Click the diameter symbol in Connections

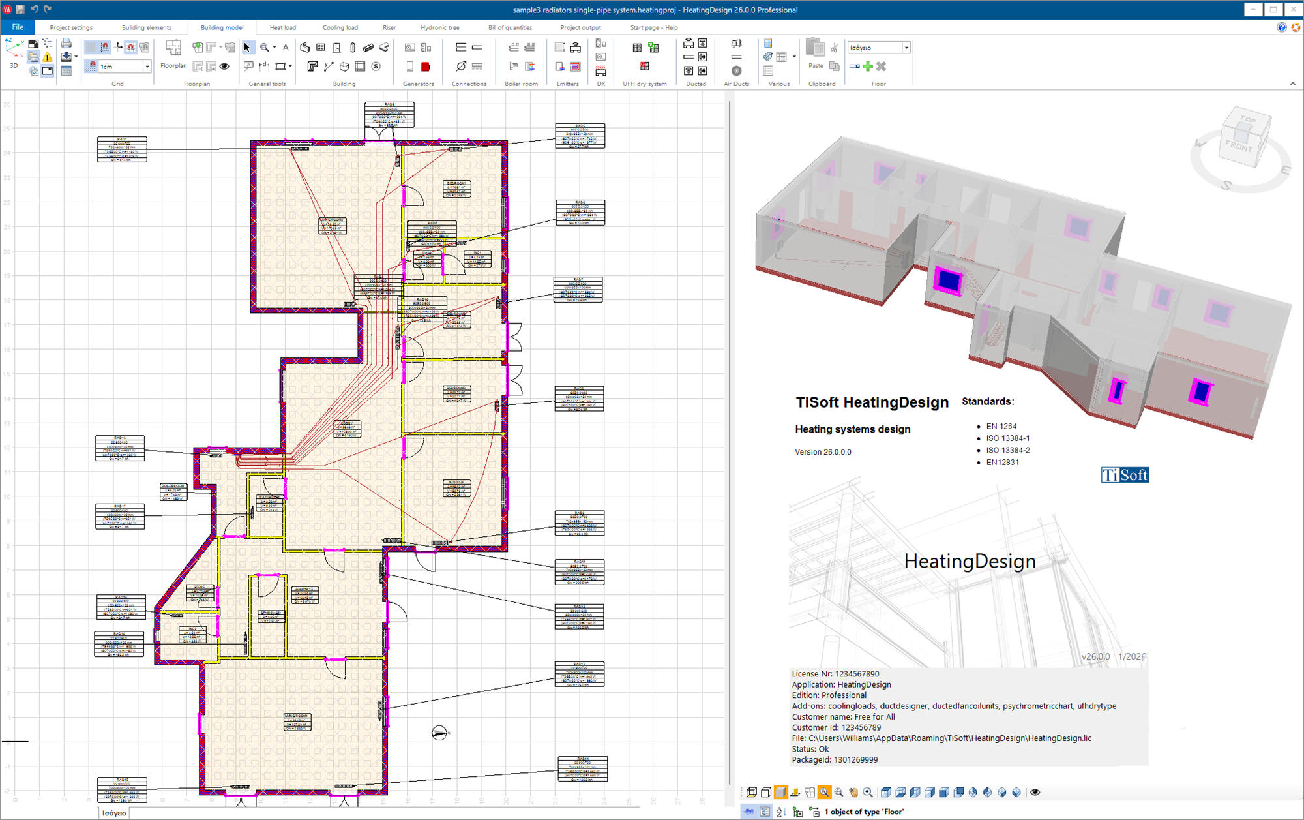462,66
